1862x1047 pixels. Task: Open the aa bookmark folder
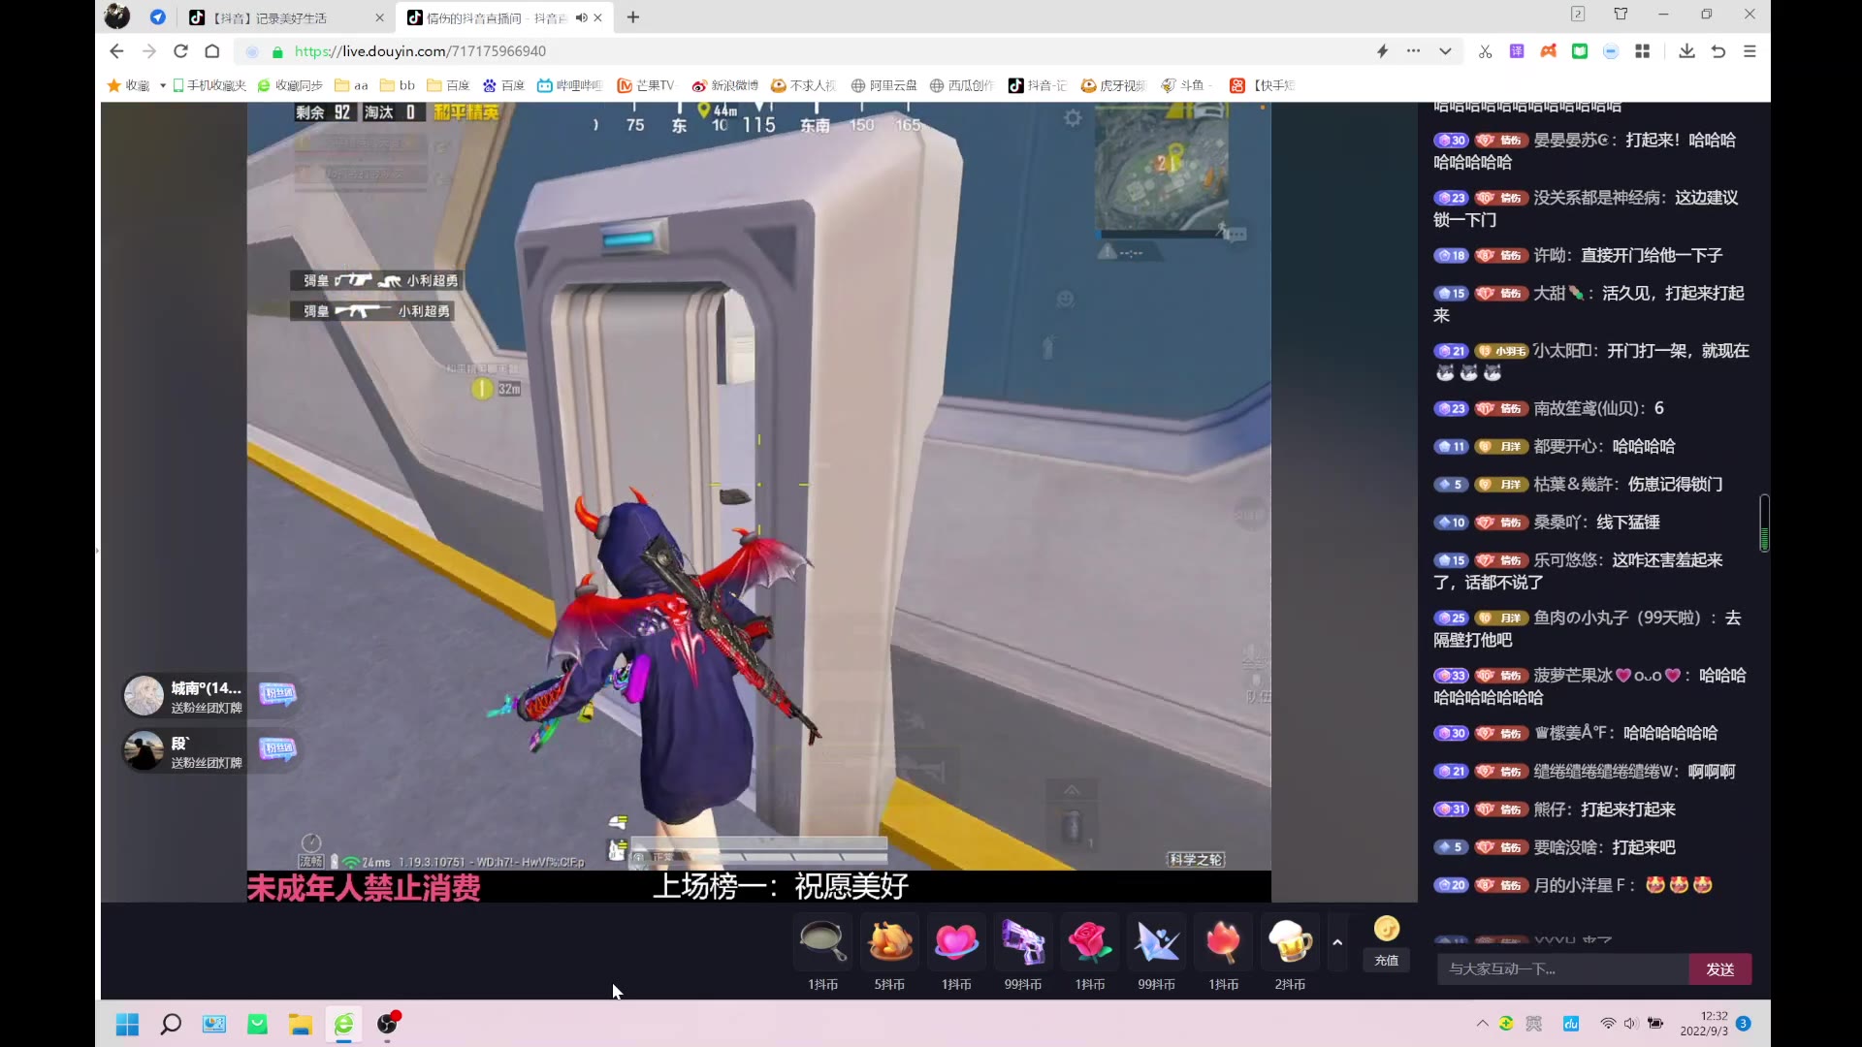tap(351, 85)
